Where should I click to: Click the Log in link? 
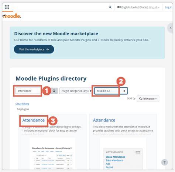click(x=168, y=7)
